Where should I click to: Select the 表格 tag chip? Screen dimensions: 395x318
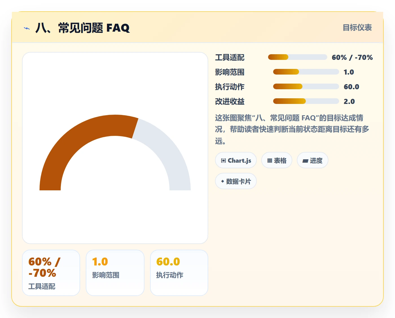(x=277, y=160)
